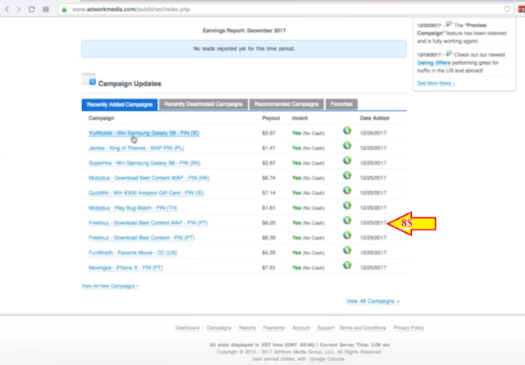Click the browser back arrow

(x=7, y=9)
